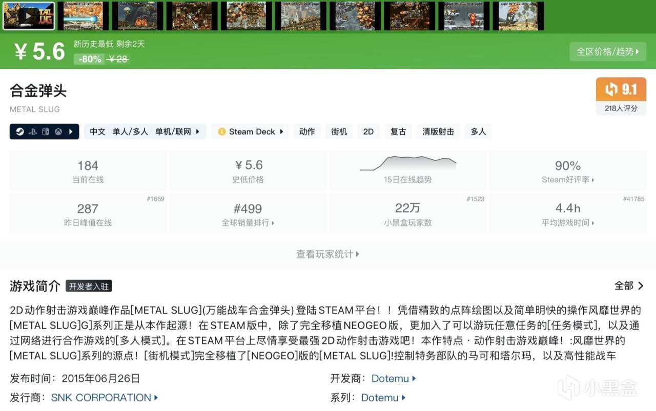
Task: Play the Metal Slug trailer video thumbnail
Action: (29, 16)
